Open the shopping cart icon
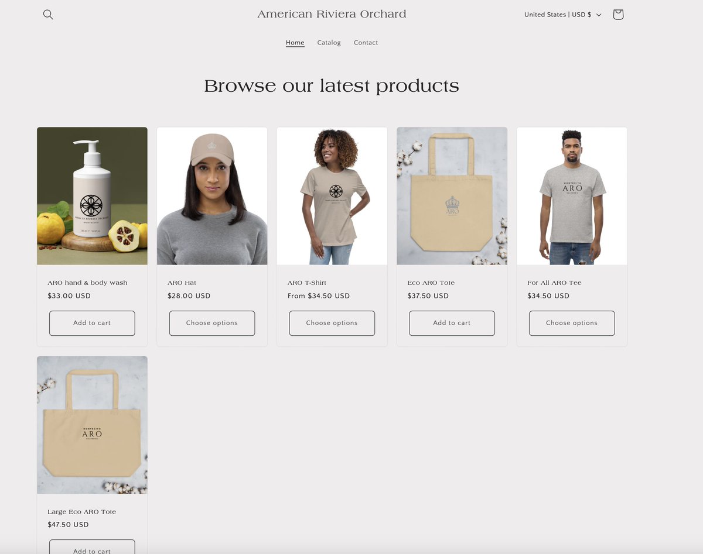This screenshot has width=703, height=554. (618, 15)
